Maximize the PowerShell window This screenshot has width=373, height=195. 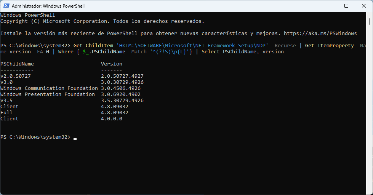(346, 6)
